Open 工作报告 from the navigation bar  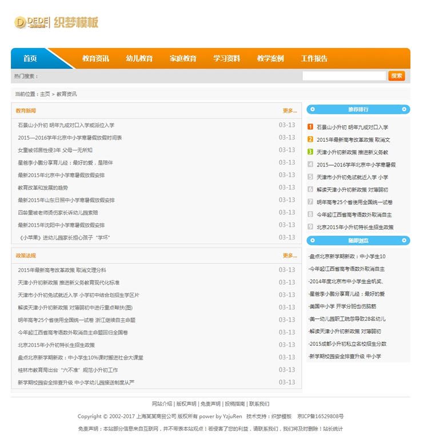[x=314, y=58]
